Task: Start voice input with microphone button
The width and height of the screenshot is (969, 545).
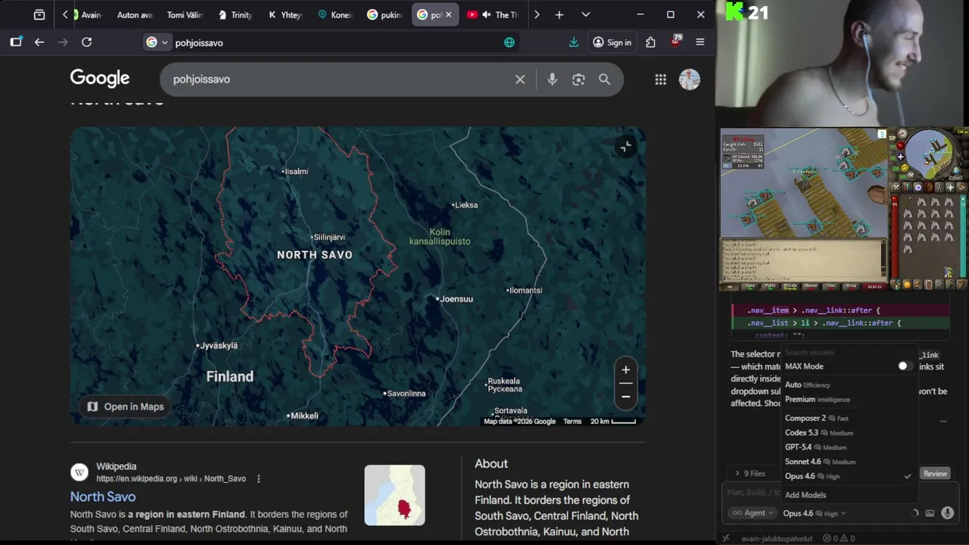Action: (x=947, y=513)
